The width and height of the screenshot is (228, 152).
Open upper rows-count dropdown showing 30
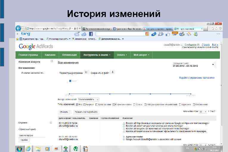(203, 111)
